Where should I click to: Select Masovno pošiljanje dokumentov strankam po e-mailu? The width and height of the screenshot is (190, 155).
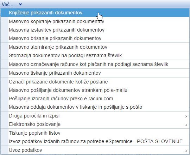(x=95, y=90)
